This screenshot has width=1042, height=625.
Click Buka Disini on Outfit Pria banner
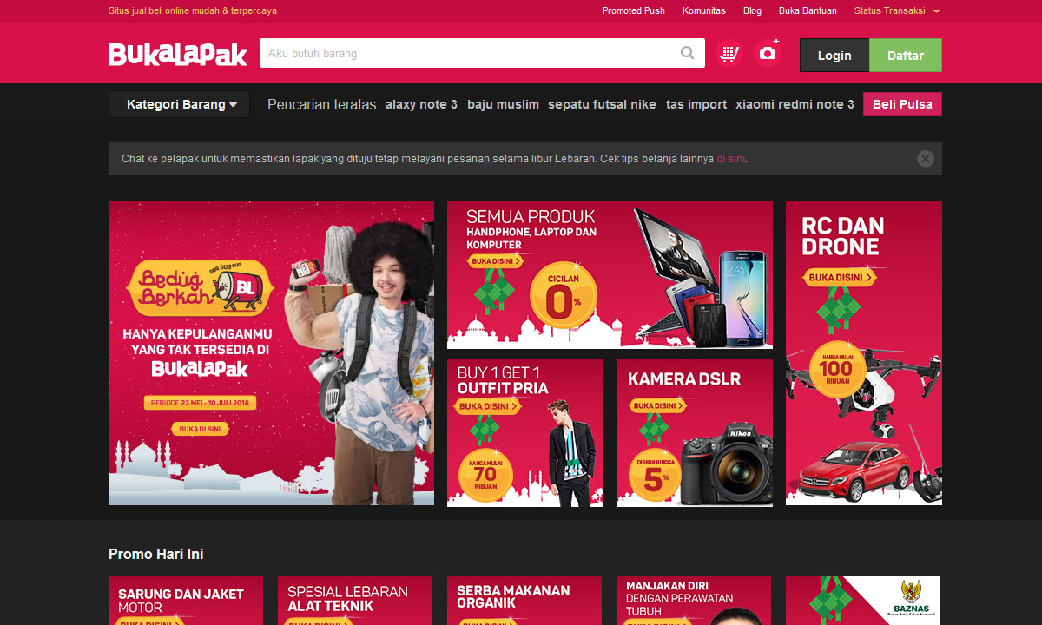488,406
